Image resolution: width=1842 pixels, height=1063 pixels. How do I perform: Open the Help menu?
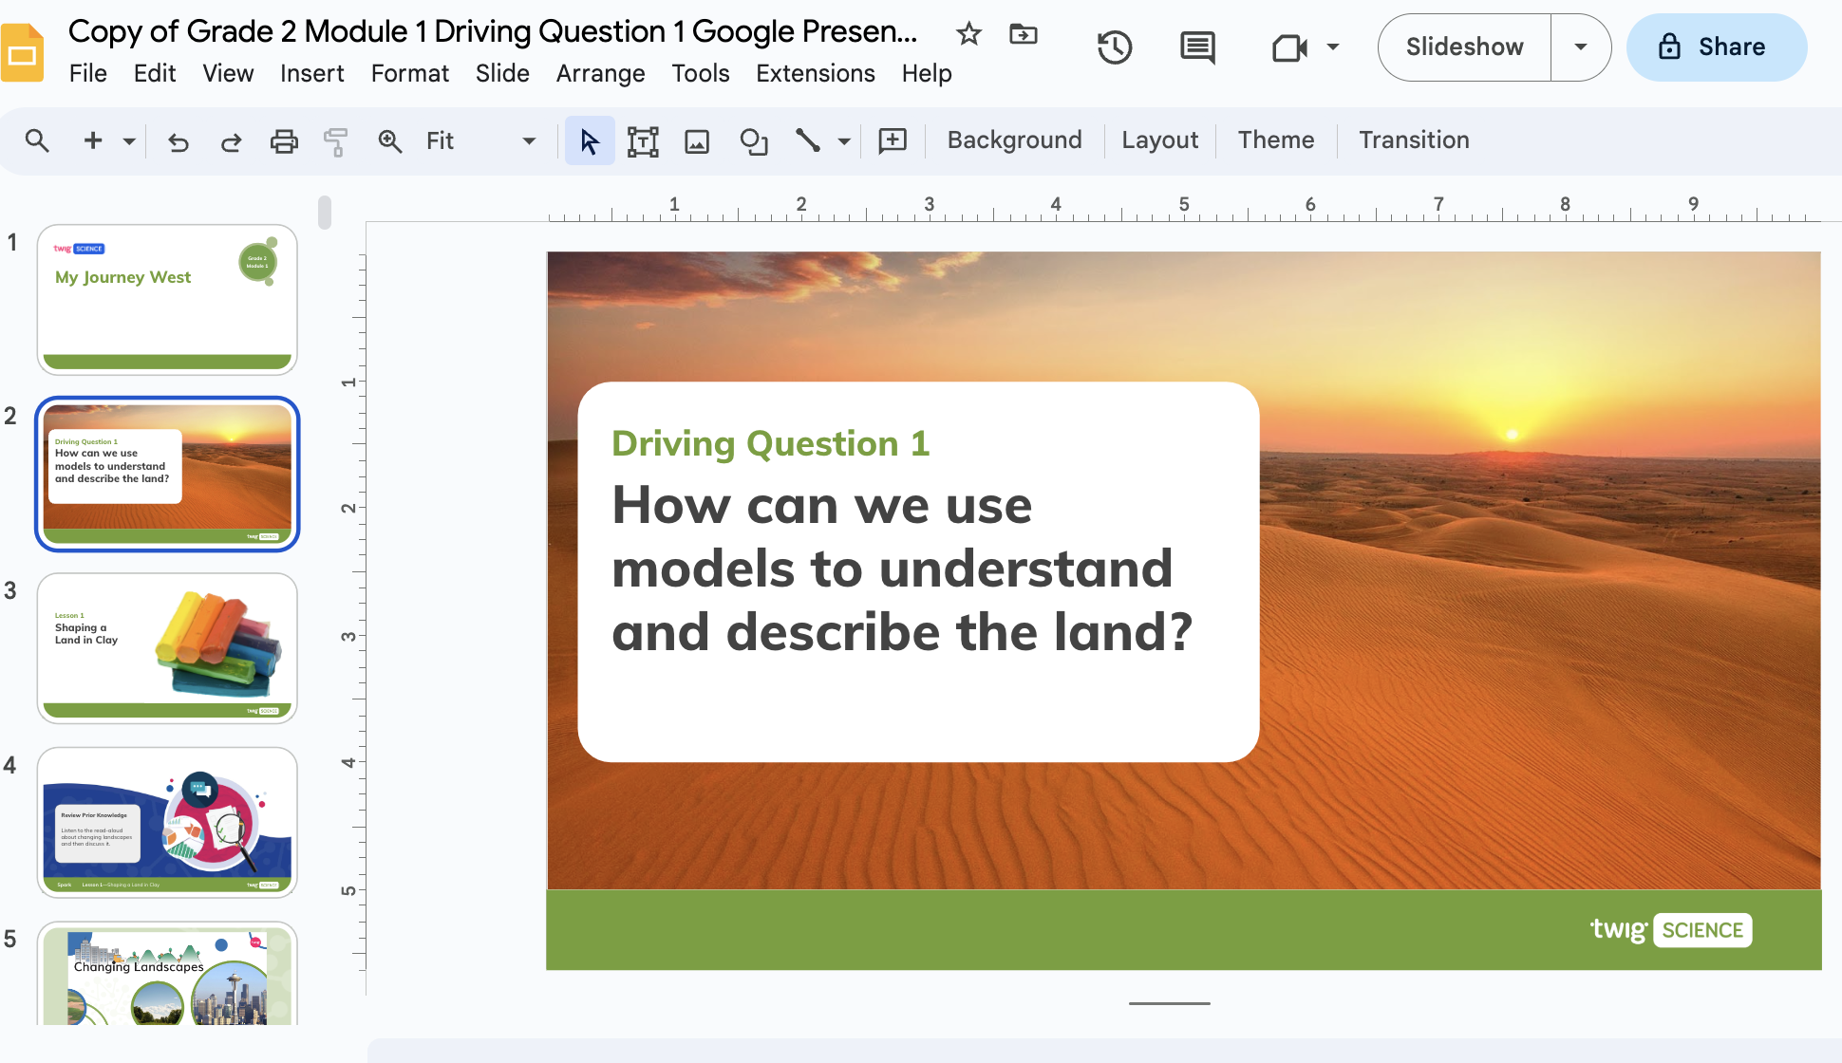[927, 73]
